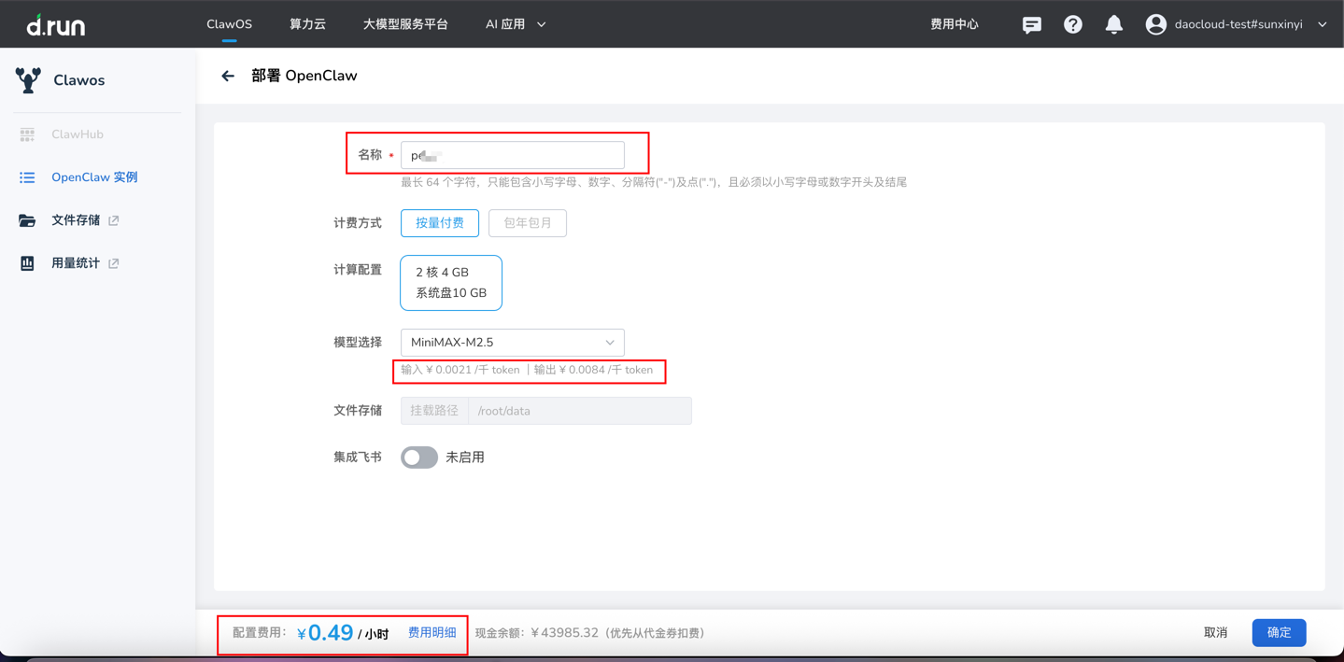Enable the 集成飞书 toggle switch
Viewport: 1344px width, 662px height.
pos(419,458)
